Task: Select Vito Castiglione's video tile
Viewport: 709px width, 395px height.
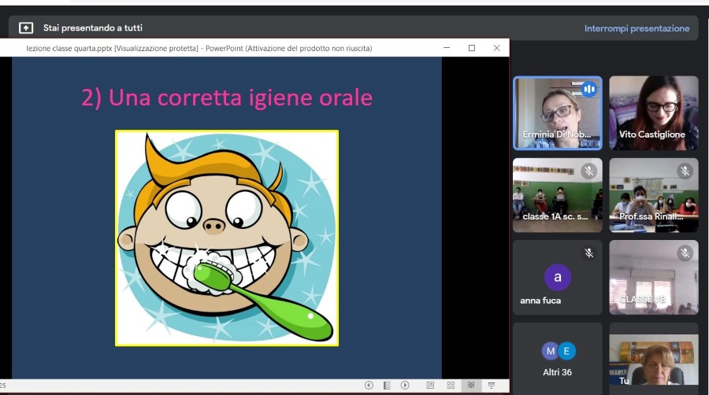Action: coord(653,113)
